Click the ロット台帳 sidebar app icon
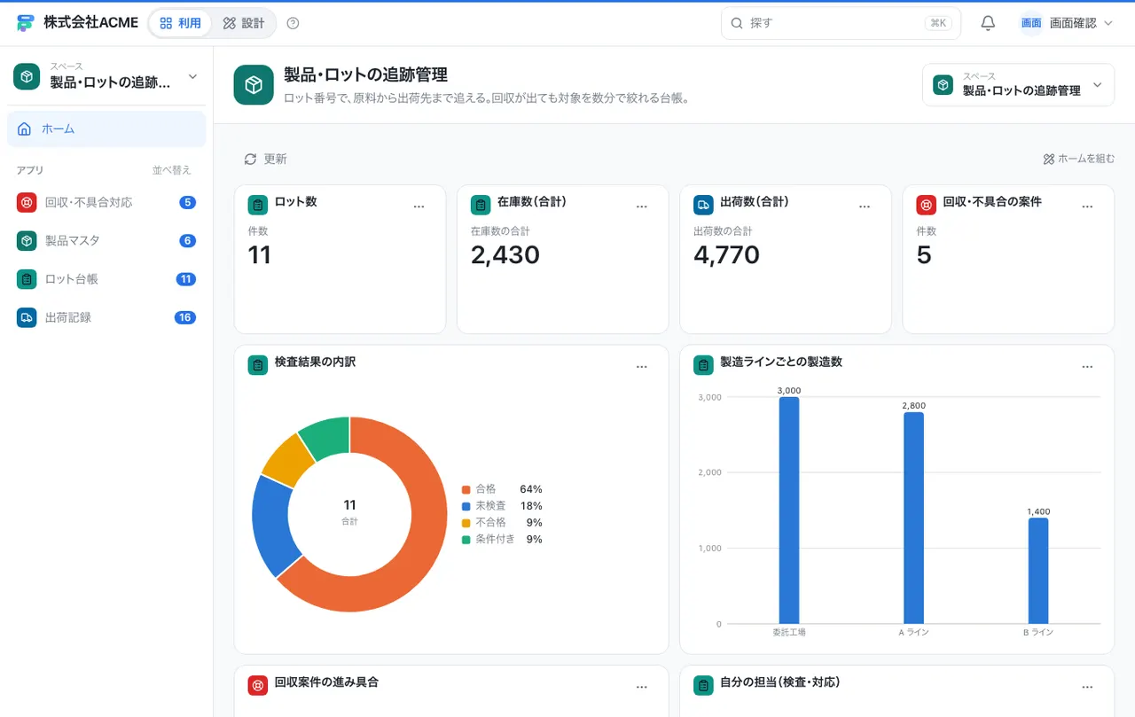The image size is (1135, 717). point(27,279)
